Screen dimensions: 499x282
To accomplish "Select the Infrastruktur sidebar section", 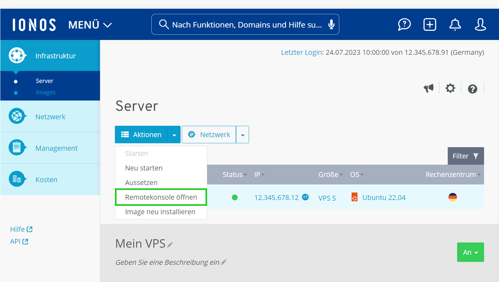I will 50,56.
